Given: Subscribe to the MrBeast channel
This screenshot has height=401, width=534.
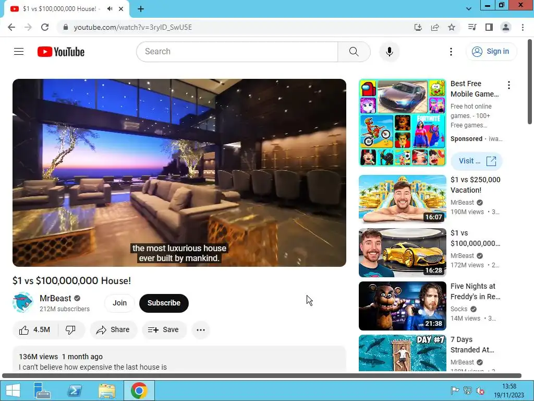Looking at the screenshot, I should point(164,303).
